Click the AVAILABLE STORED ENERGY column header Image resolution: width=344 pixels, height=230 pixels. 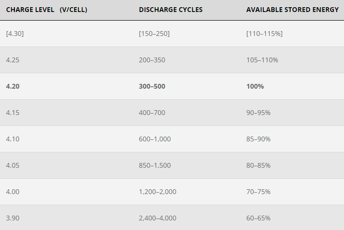293,10
